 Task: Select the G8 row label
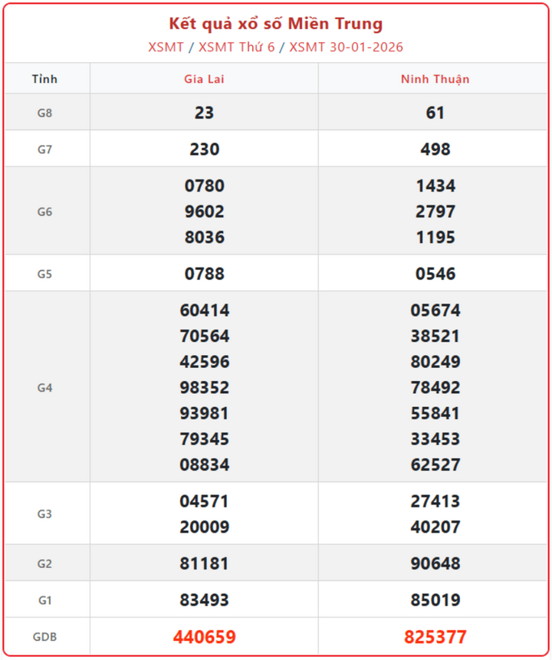point(45,113)
